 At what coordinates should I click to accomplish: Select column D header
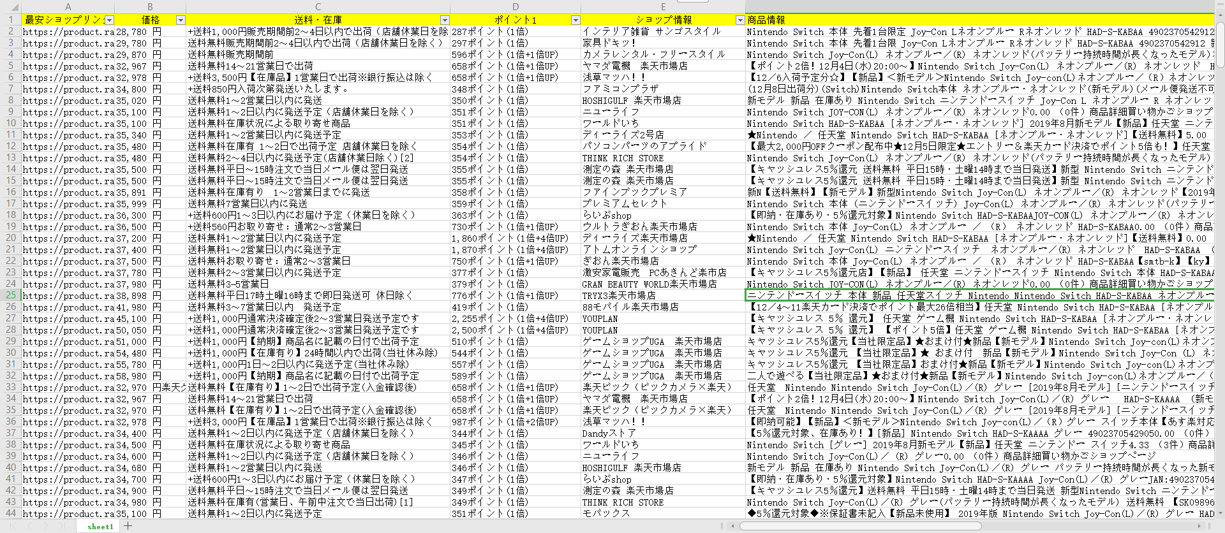click(516, 7)
